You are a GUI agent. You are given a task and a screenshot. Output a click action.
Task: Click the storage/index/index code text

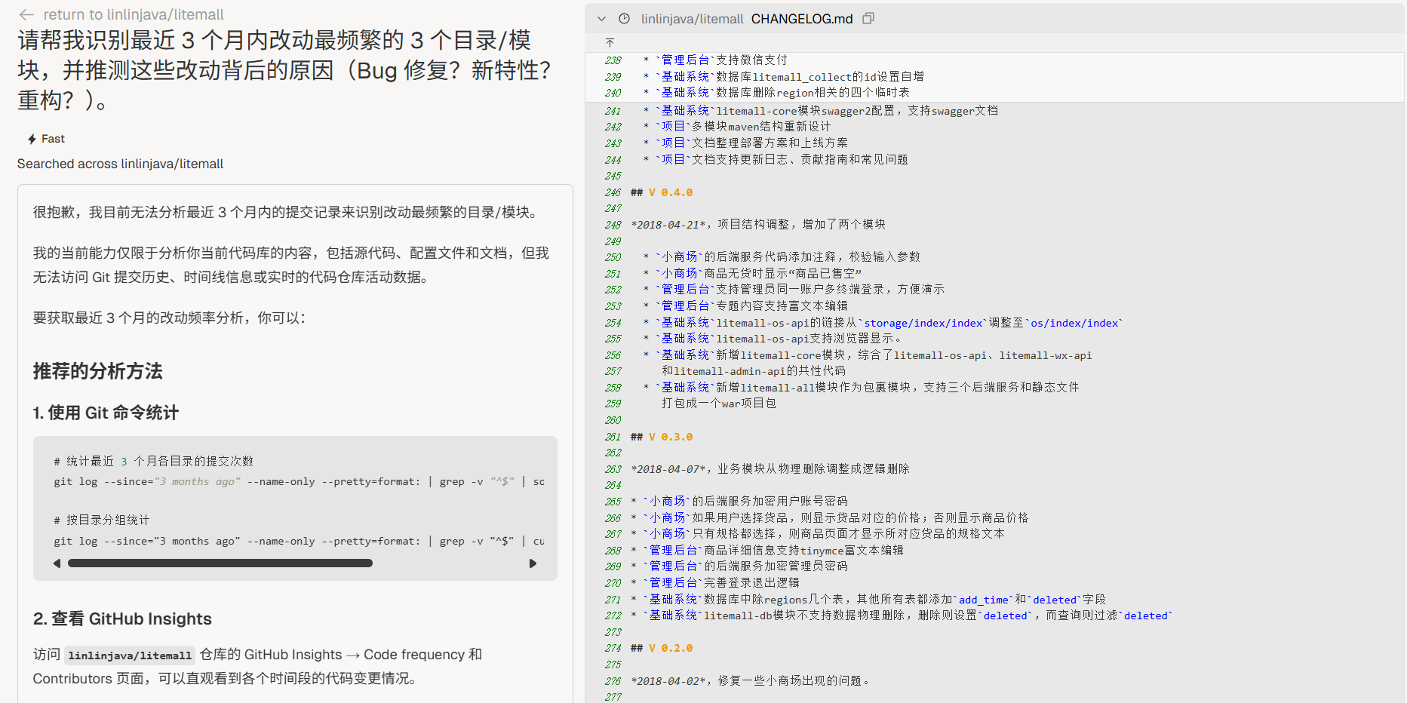point(923,324)
